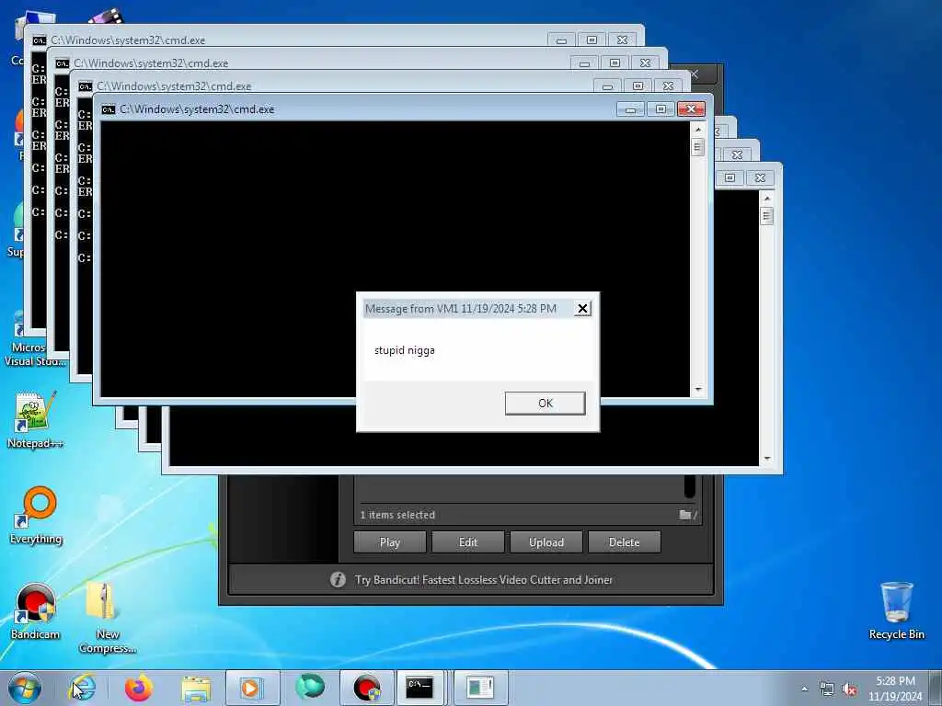This screenshot has width=942, height=706.
Task: Open Windows Media Player from the taskbar
Action: (252, 688)
